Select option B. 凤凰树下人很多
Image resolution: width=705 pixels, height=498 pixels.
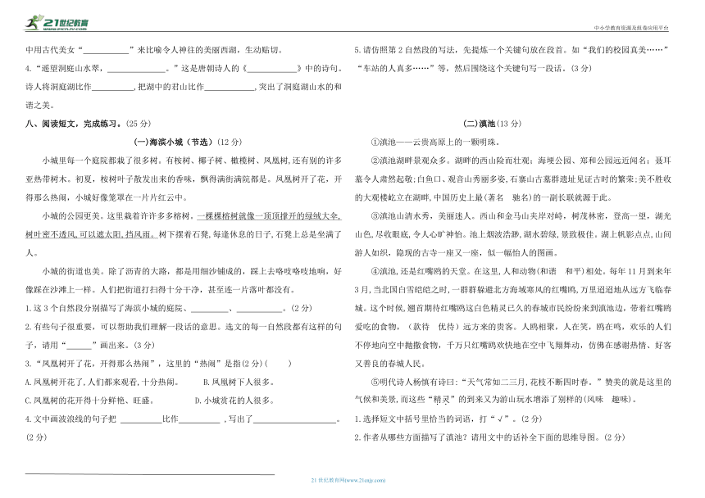[239, 383]
